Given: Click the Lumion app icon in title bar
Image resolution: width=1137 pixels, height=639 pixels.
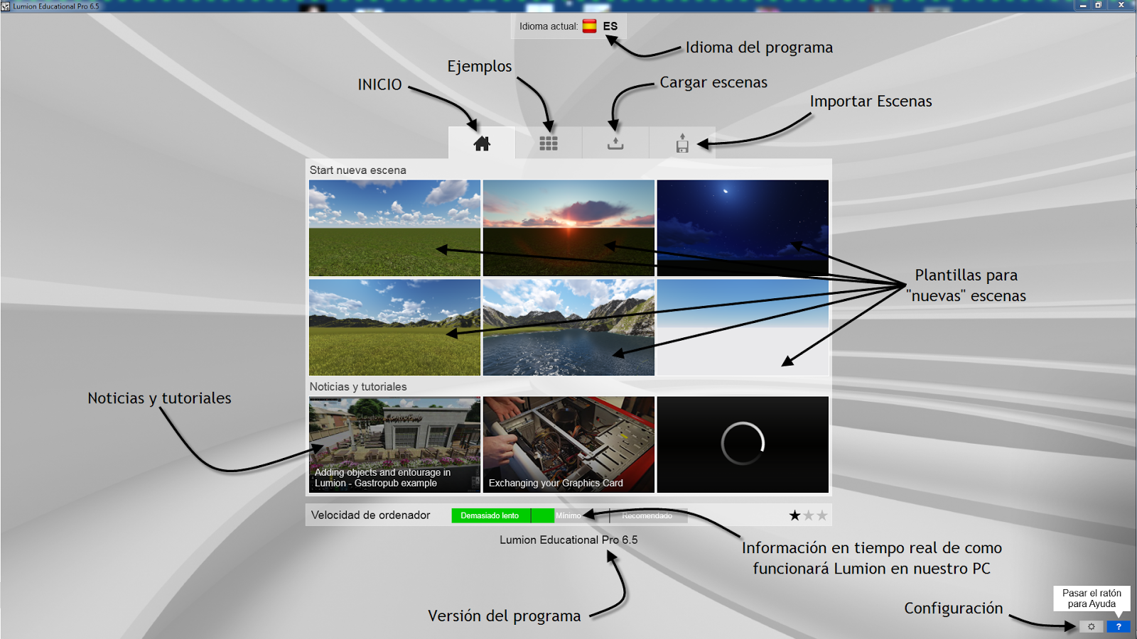Looking at the screenshot, I should tap(6, 6).
